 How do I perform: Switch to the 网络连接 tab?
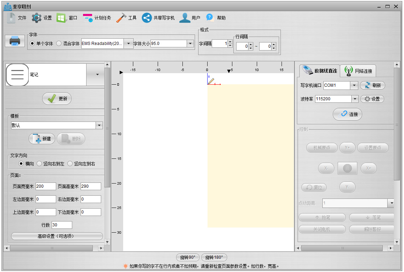click(359, 71)
